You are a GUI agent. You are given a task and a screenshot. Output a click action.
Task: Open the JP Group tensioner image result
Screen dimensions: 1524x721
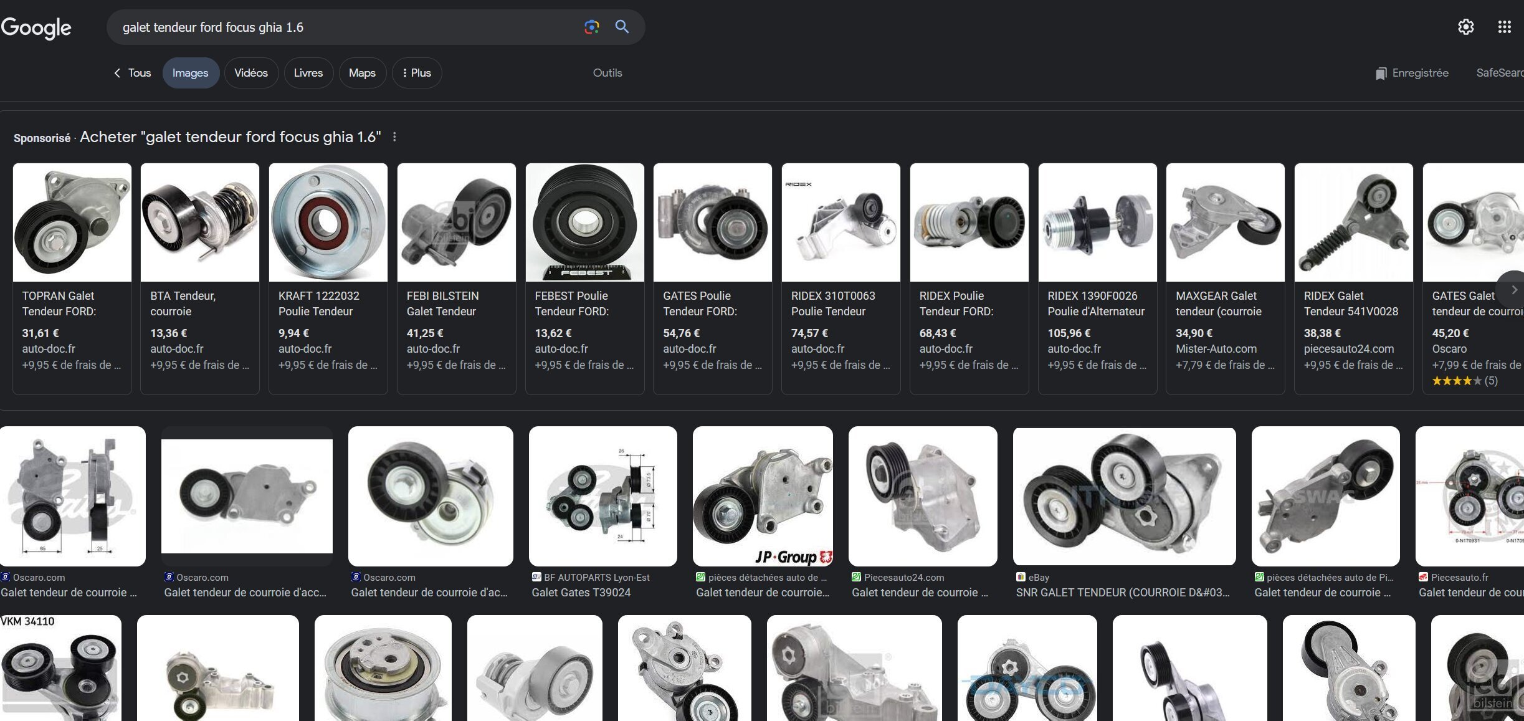point(763,496)
